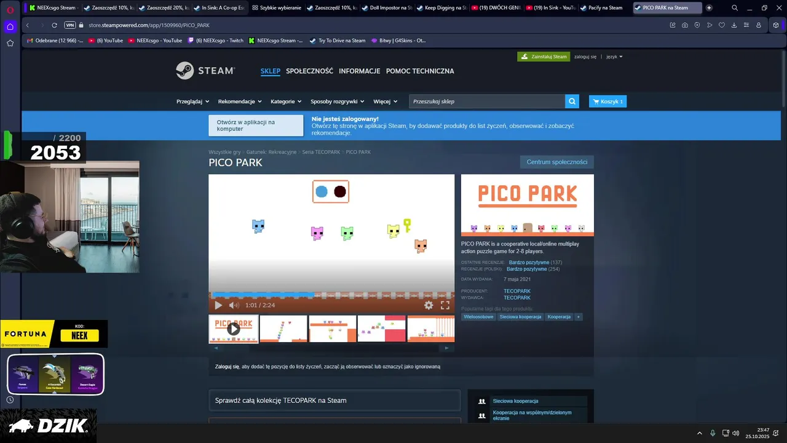Open the sidebar history clock icon
Screen dimensions: 787x443
pos(10,400)
